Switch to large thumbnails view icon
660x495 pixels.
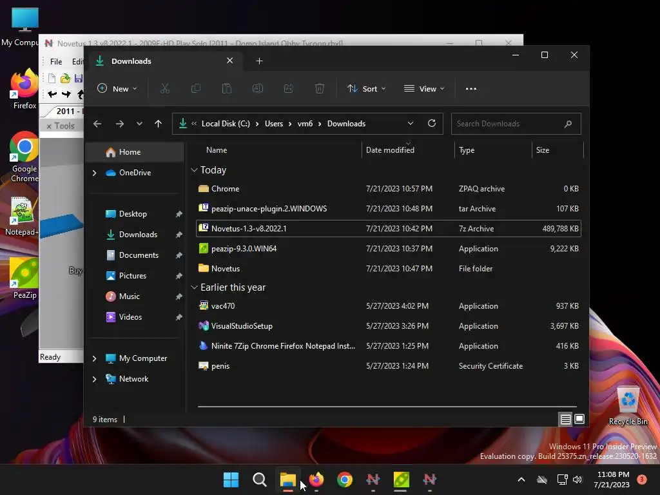[579, 419]
